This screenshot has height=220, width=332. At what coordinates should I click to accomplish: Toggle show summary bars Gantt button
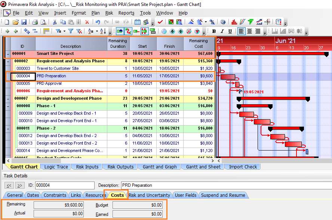coord(120,31)
